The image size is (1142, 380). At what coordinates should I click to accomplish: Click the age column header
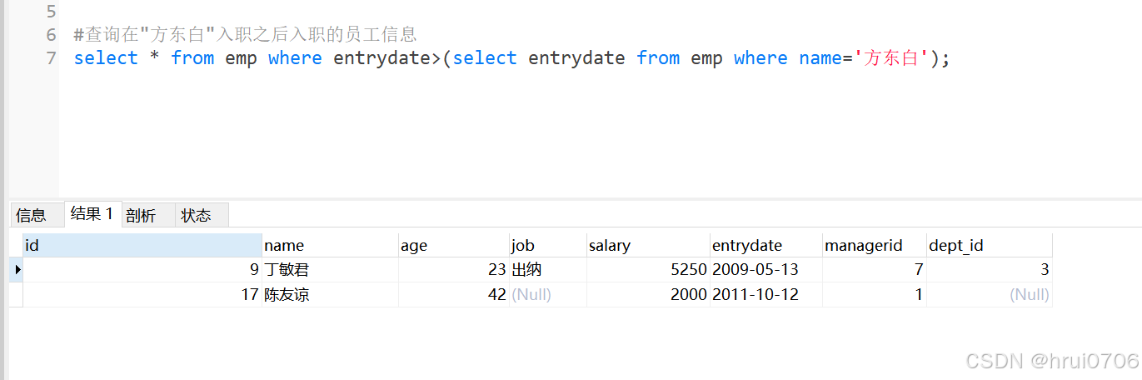pyautogui.click(x=454, y=245)
